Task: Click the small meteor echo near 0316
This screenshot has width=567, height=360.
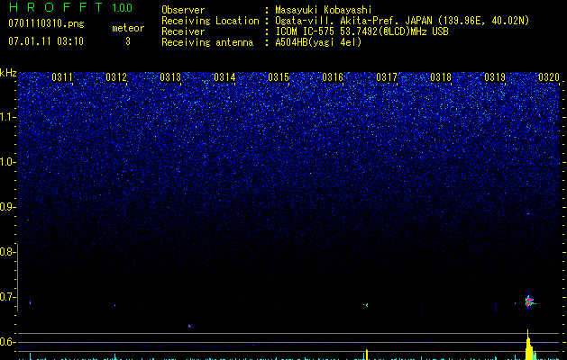Action: click(x=366, y=305)
